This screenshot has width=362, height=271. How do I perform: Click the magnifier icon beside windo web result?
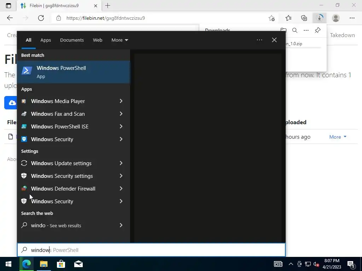point(24,225)
